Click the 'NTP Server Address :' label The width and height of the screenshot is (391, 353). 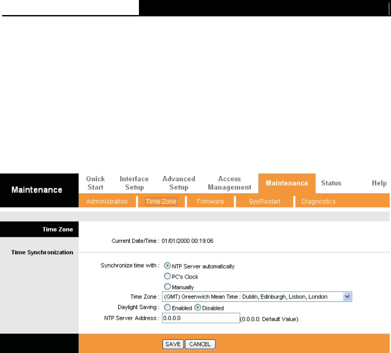click(132, 318)
